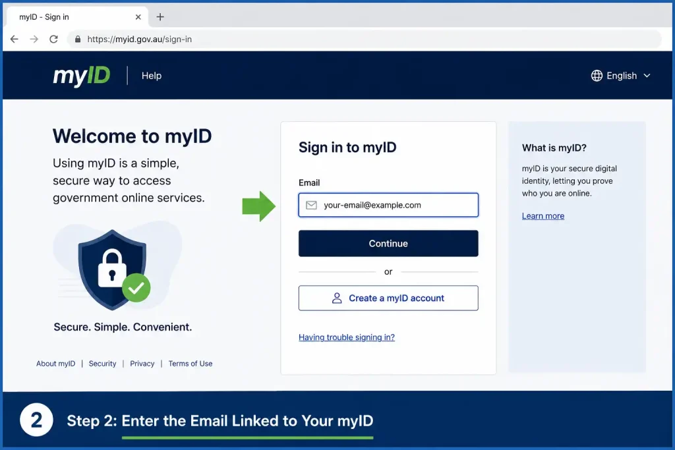675x450 pixels.
Task: Click the globe language icon
Action: [597, 76]
